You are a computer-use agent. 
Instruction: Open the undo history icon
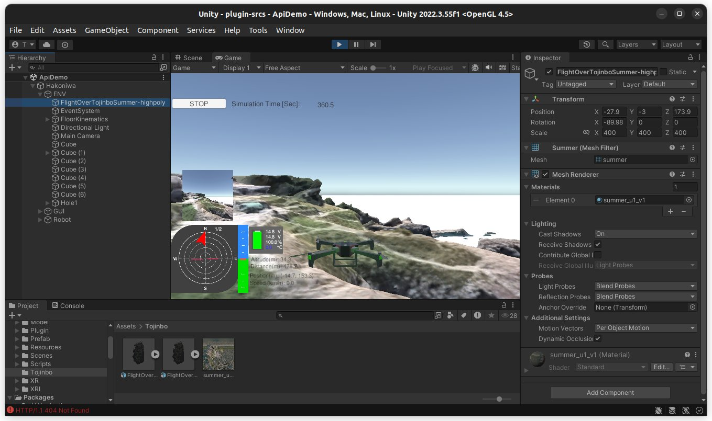(587, 44)
